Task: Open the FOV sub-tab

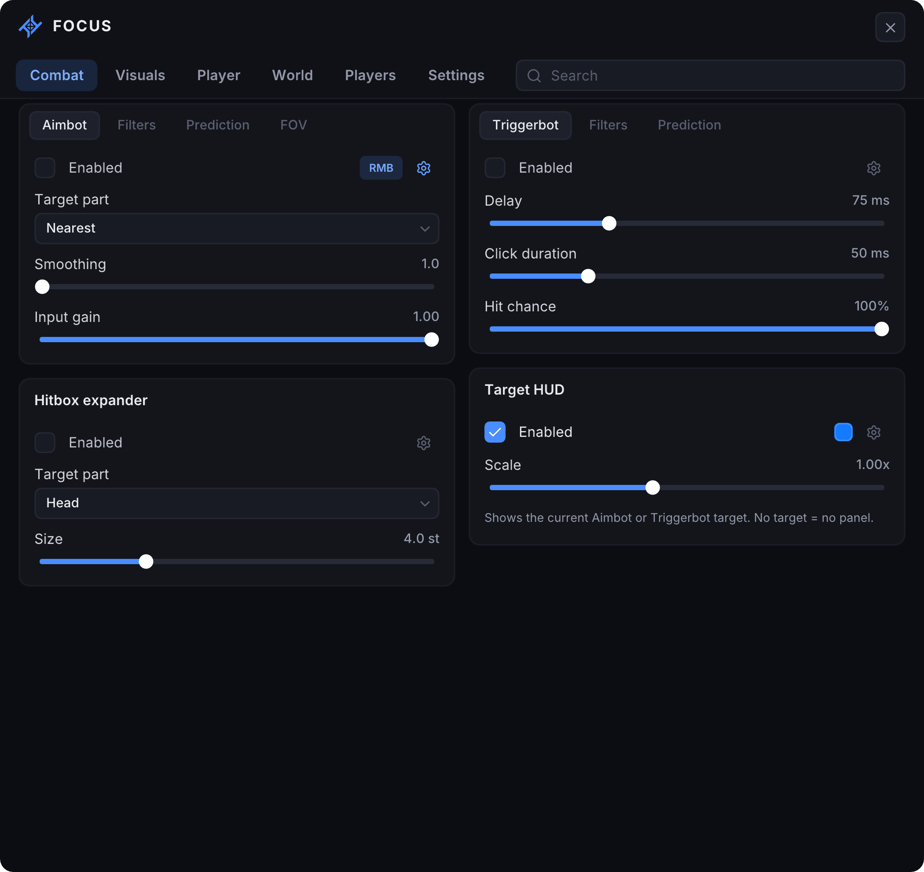Action: (x=293, y=125)
